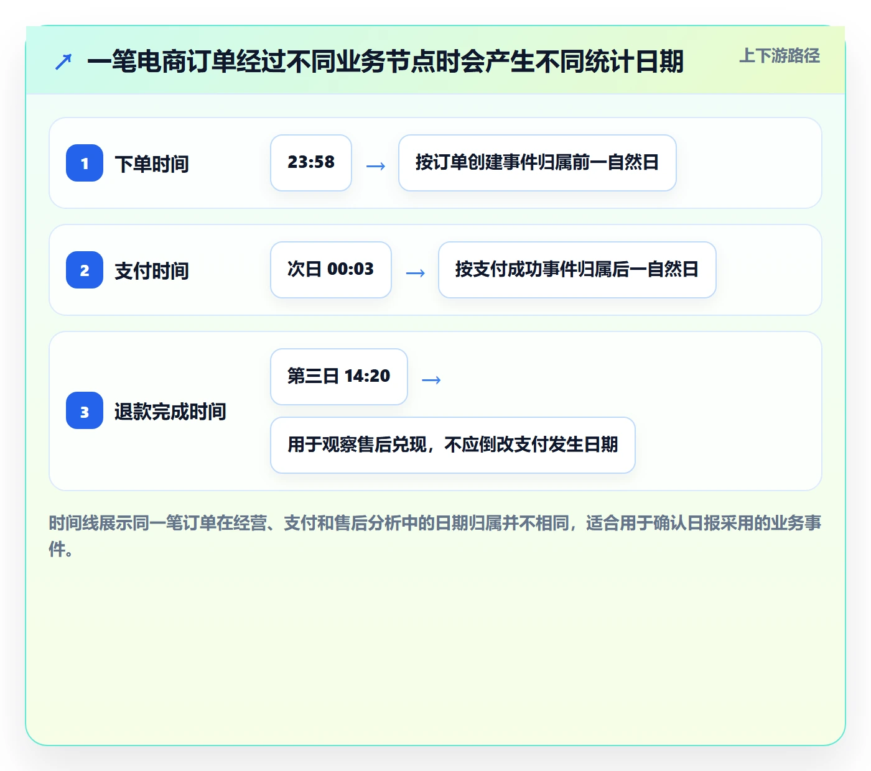871x771 pixels.
Task: Click the 退款完成时间 label
Action: pyautogui.click(x=170, y=411)
